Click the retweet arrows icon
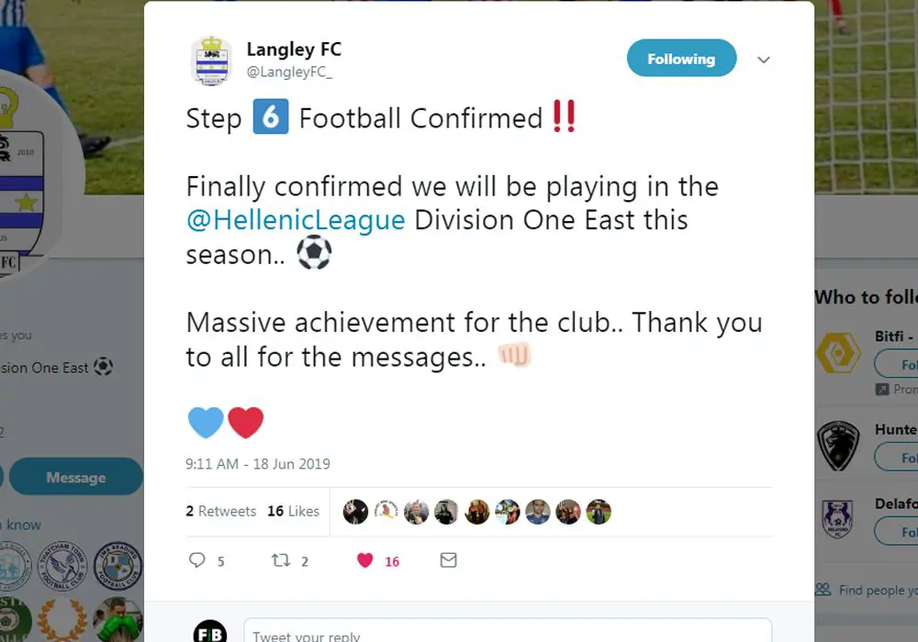This screenshot has height=642, width=918. tap(281, 559)
